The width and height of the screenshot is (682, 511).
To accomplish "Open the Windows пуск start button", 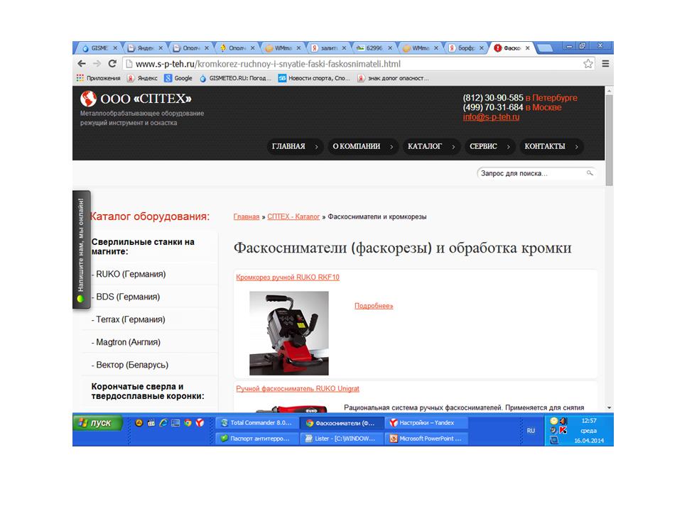I will click(97, 423).
